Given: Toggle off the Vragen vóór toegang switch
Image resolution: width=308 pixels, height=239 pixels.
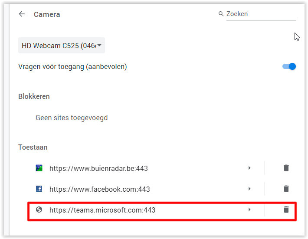Looking at the screenshot, I should click(289, 66).
